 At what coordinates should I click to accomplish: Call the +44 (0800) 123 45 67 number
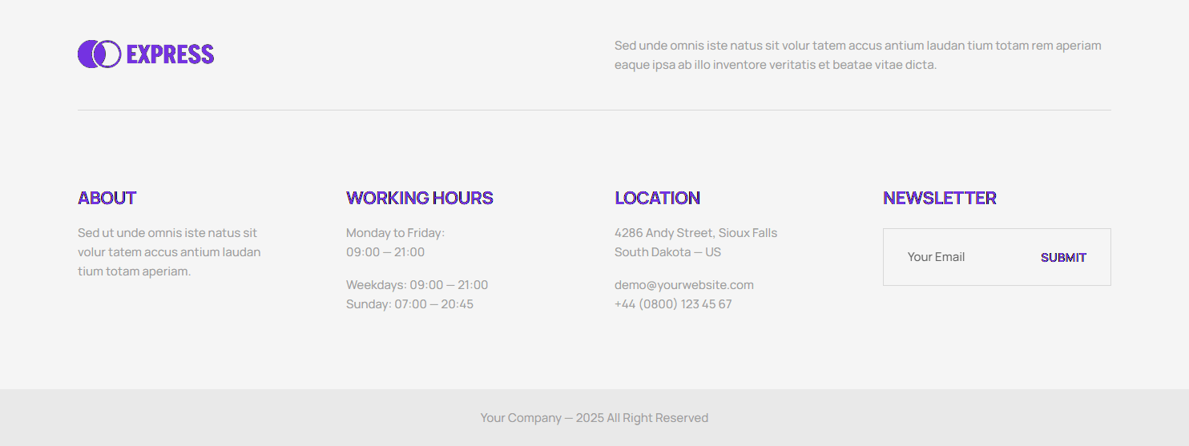[672, 304]
